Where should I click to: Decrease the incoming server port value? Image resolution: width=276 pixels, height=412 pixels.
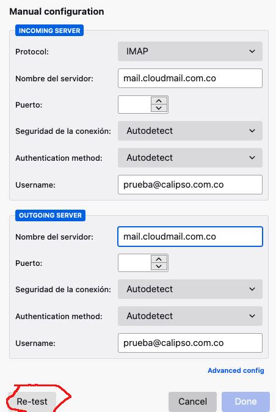tap(159, 108)
